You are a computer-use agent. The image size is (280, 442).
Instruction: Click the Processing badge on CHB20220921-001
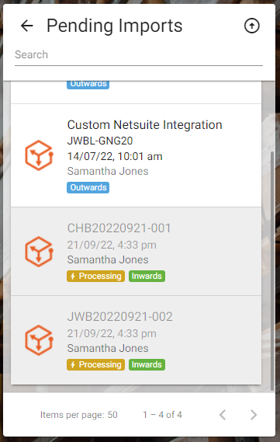[95, 276]
